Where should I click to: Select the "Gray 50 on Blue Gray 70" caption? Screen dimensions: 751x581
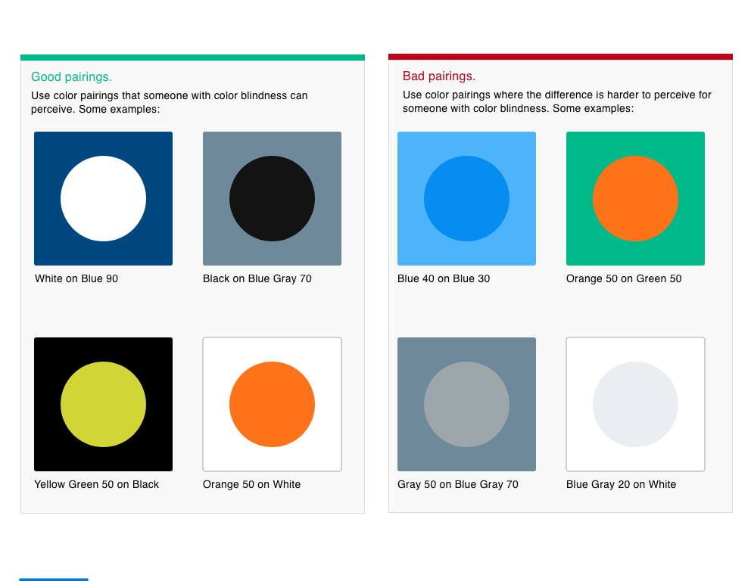(x=458, y=484)
